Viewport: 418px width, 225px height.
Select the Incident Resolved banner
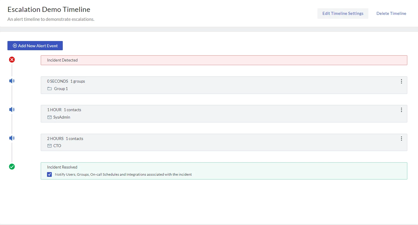pyautogui.click(x=224, y=171)
